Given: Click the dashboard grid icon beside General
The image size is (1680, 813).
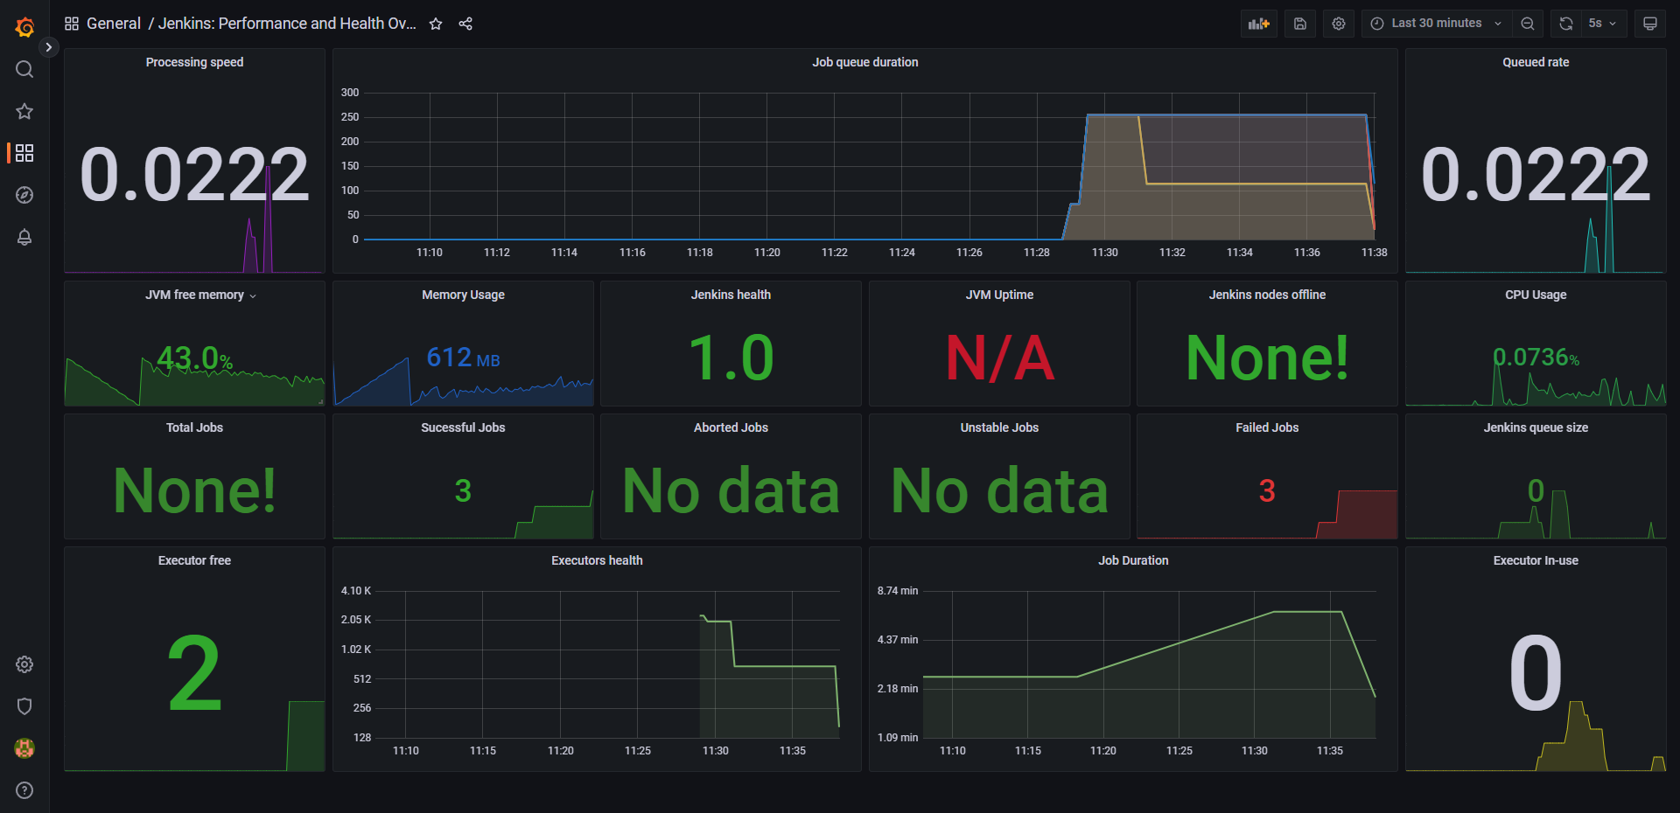Looking at the screenshot, I should pos(72,24).
